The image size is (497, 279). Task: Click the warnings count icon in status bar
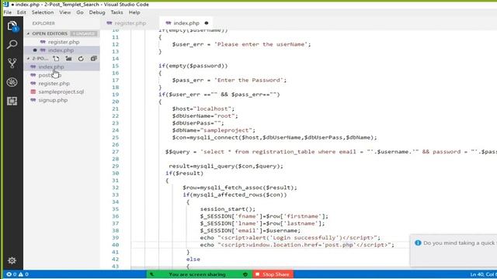point(21,274)
